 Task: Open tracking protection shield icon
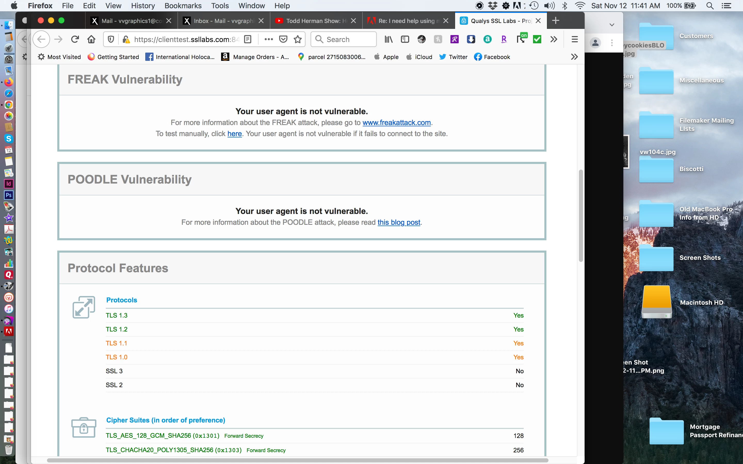pos(111,39)
